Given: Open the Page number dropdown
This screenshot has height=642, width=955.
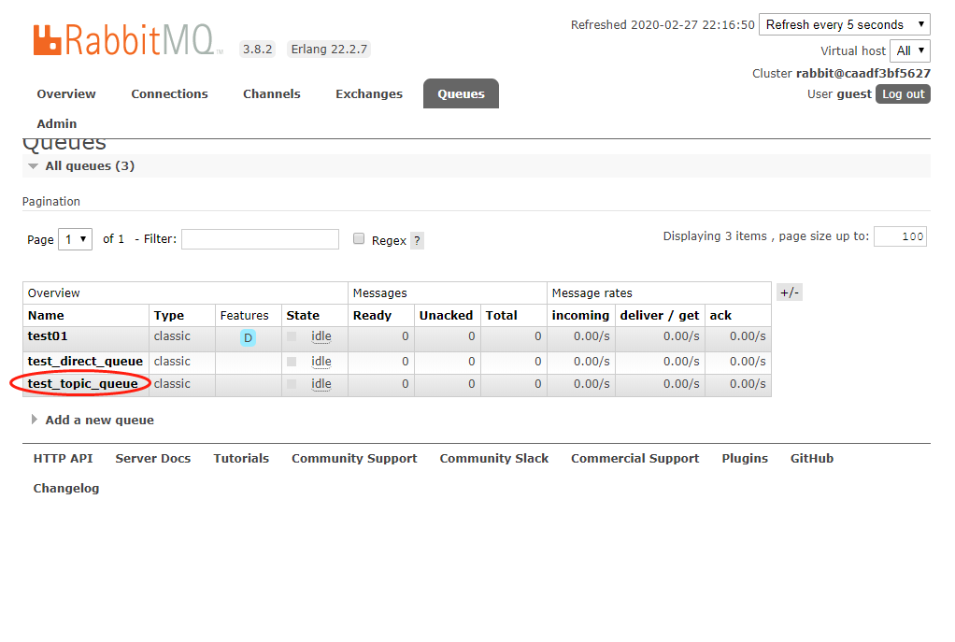Looking at the screenshot, I should [x=75, y=239].
